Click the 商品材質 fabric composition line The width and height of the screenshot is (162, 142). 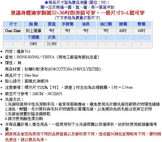pos(53,69)
